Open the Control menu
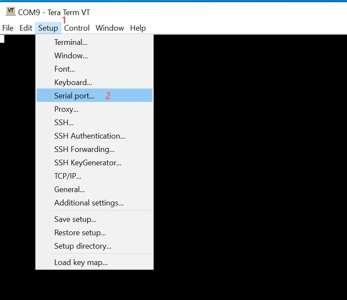 pyautogui.click(x=77, y=28)
